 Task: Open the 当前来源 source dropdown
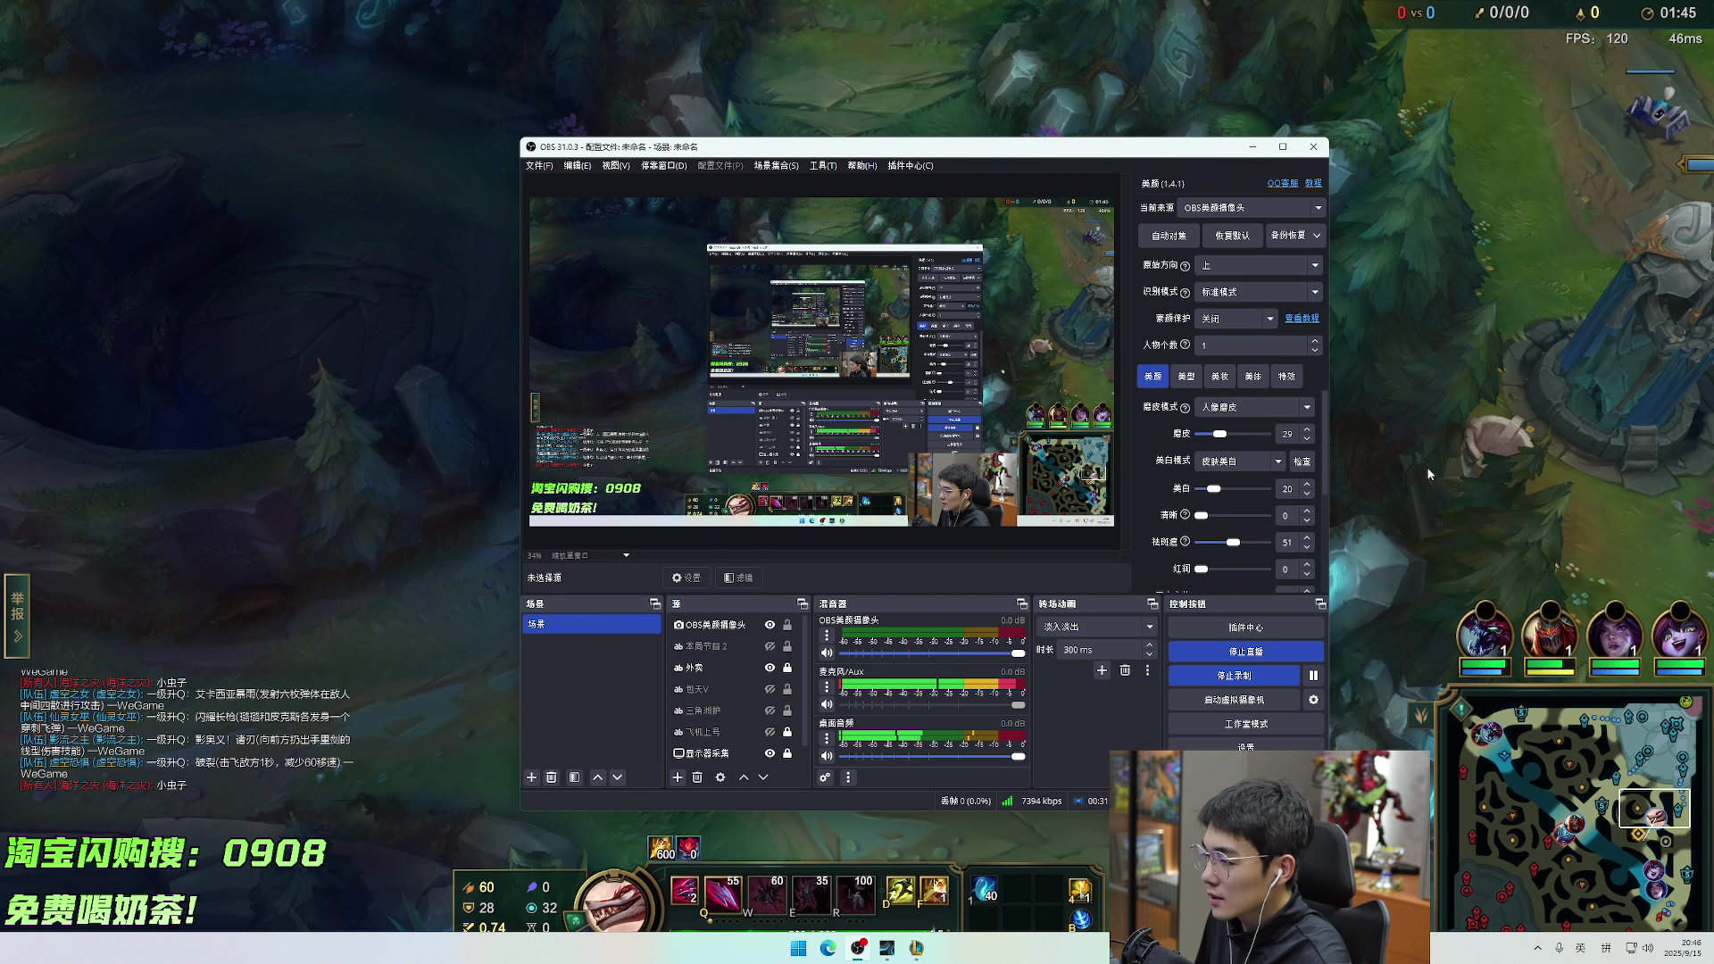1252,208
